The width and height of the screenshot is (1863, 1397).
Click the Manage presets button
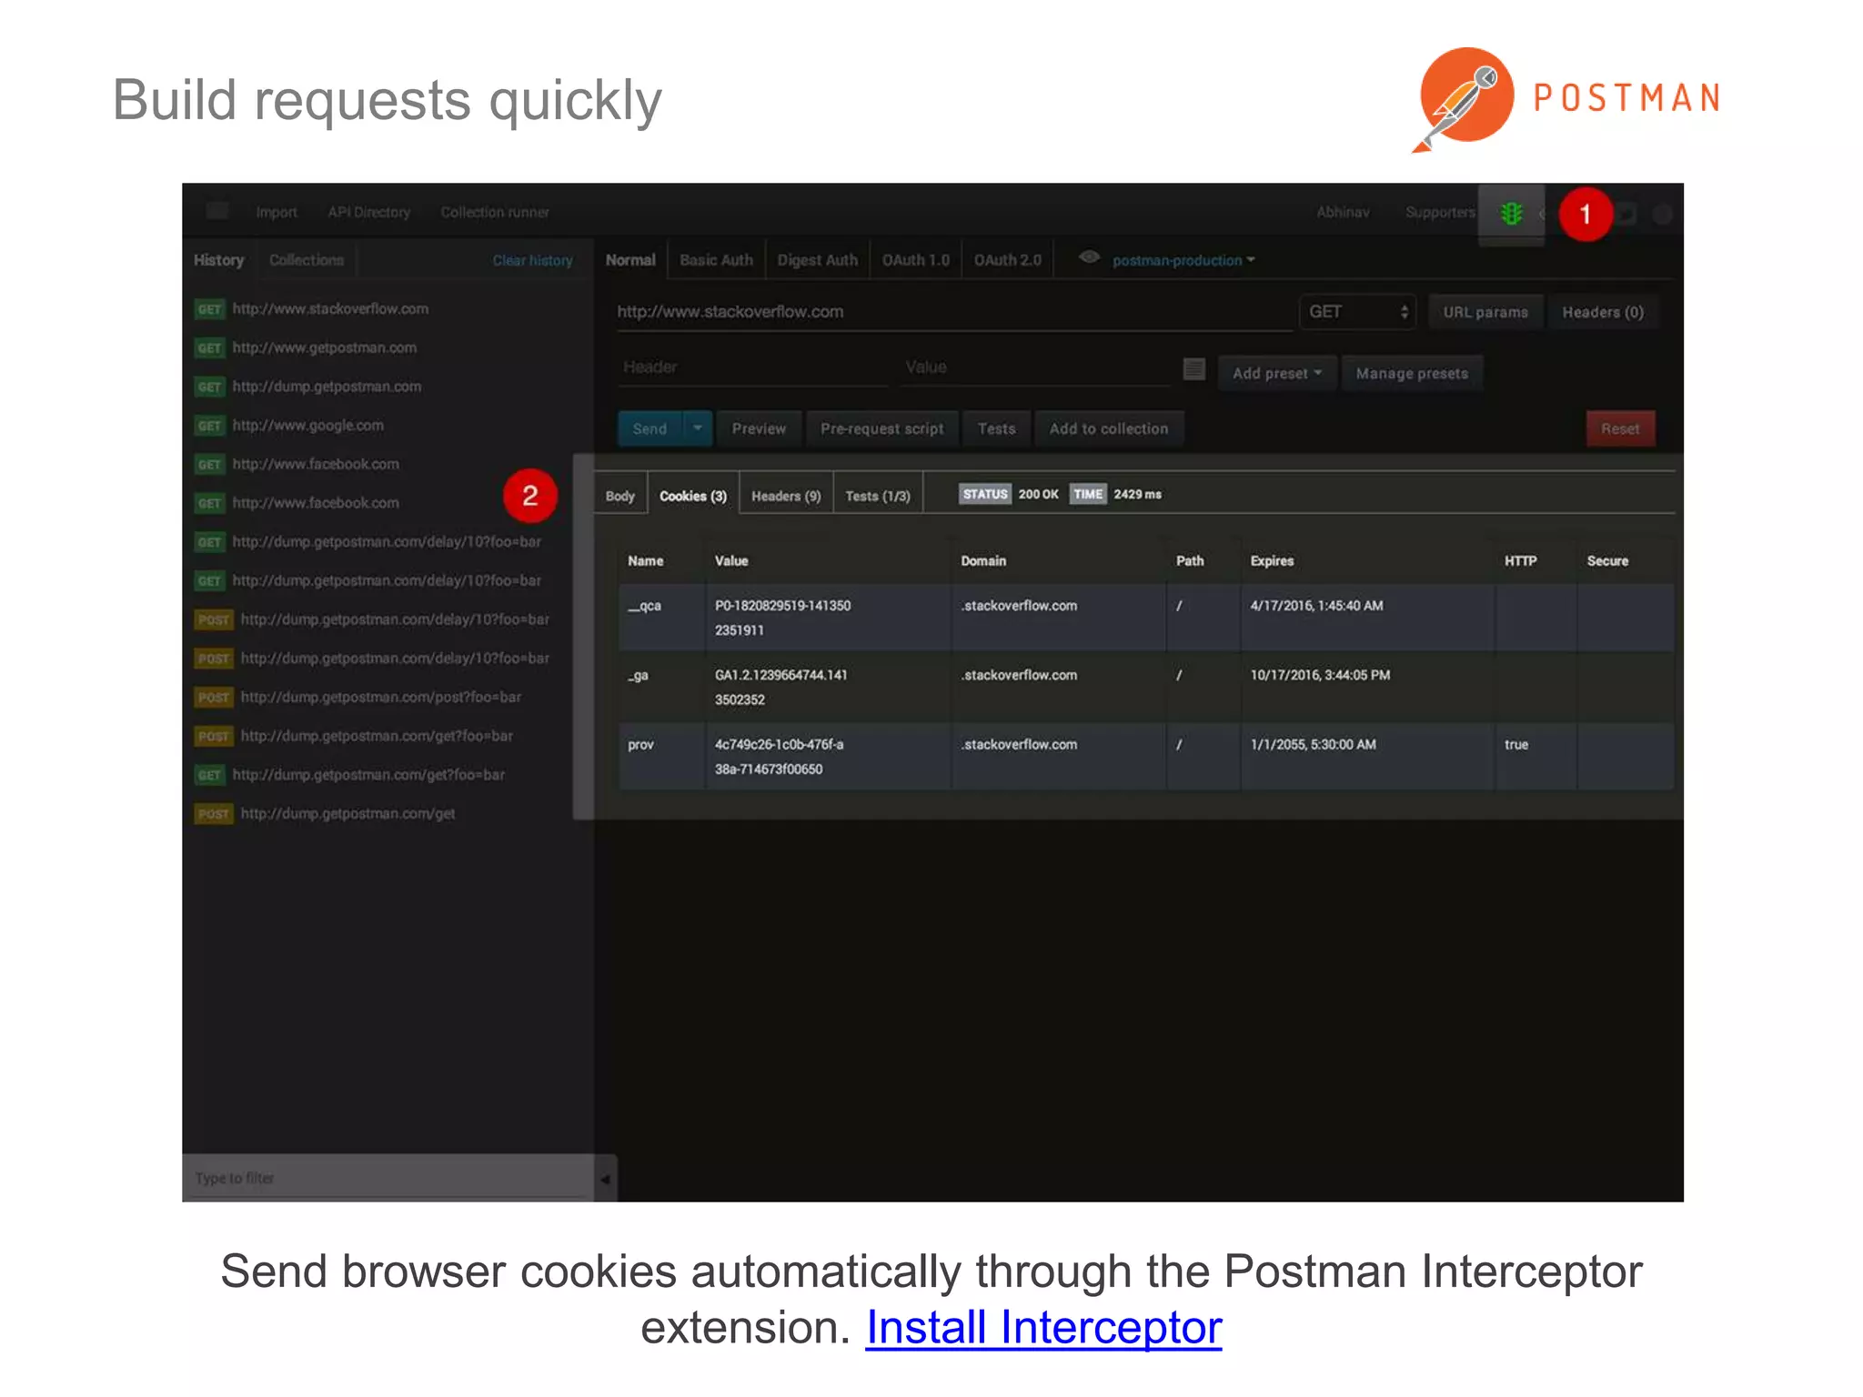pos(1412,373)
